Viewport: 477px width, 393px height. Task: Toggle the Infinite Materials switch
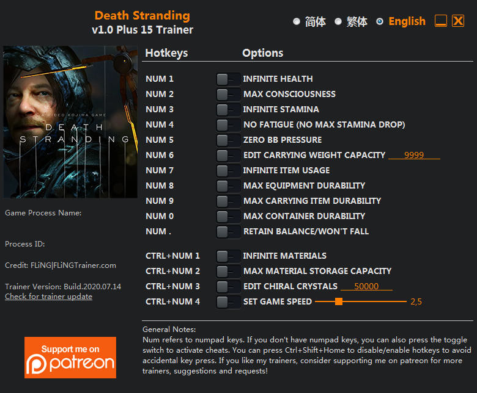(x=228, y=256)
